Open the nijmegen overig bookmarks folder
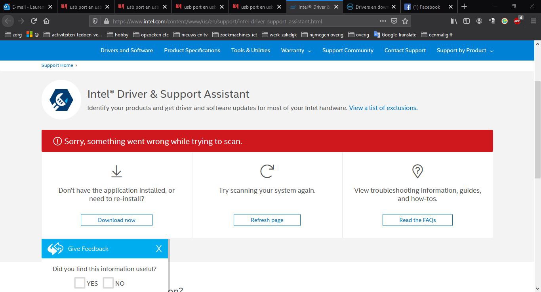The height and width of the screenshot is (292, 541). [x=322, y=34]
